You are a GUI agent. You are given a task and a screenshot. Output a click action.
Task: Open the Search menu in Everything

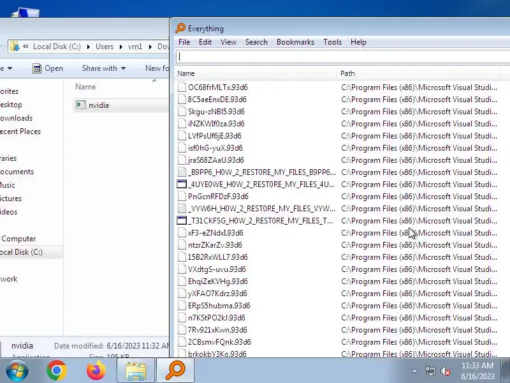256,42
